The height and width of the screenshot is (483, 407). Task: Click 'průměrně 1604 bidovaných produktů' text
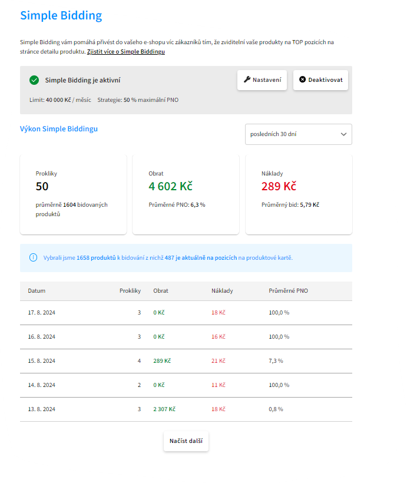point(71,210)
